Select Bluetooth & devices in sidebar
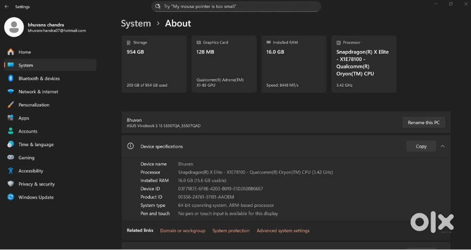The width and height of the screenshot is (471, 250). click(39, 79)
